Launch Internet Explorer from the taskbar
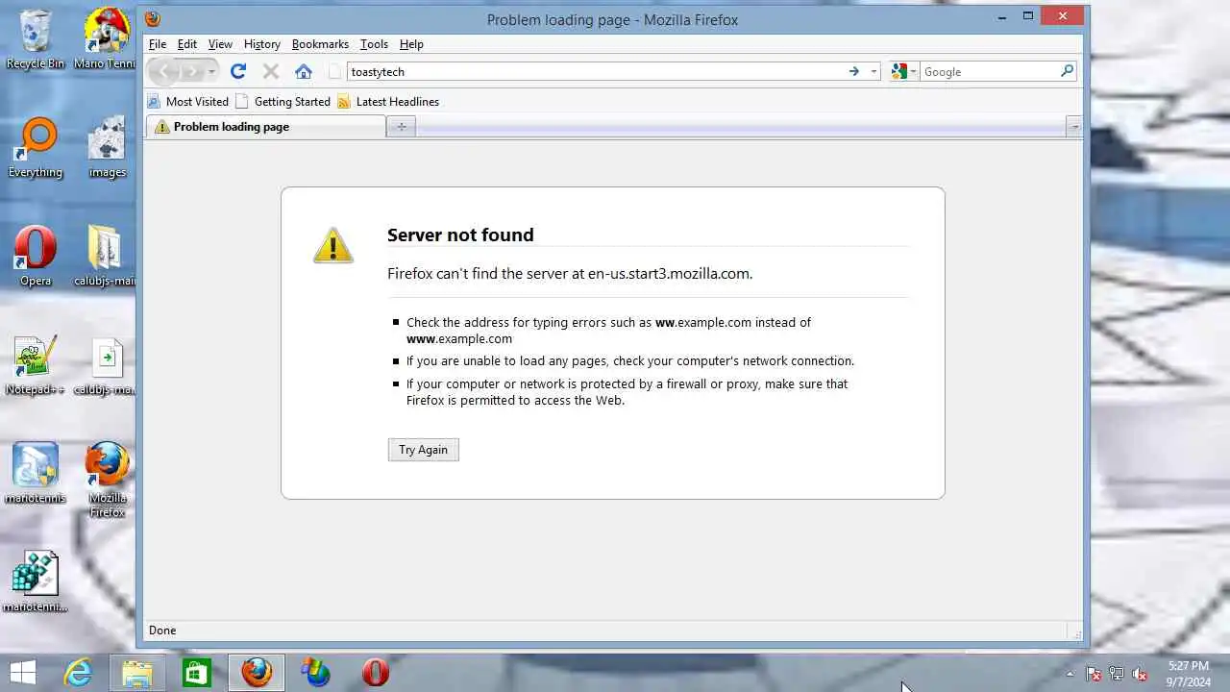The height and width of the screenshot is (692, 1230). (x=77, y=673)
